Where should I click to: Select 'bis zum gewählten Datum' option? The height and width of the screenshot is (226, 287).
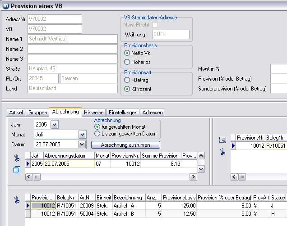pyautogui.click(x=97, y=134)
